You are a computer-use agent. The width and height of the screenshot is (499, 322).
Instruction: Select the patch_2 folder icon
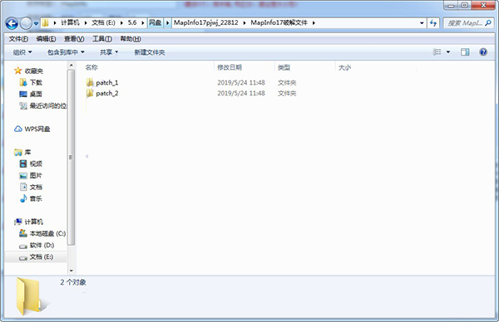pyautogui.click(x=90, y=93)
